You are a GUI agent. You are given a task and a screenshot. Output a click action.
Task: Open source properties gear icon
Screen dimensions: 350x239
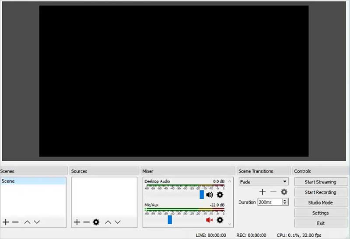(96, 222)
